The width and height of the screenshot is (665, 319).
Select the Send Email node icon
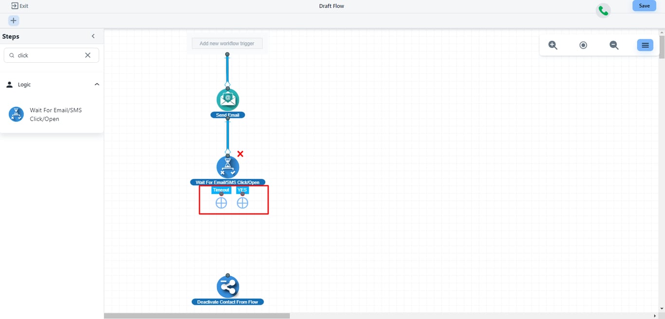[x=228, y=99]
